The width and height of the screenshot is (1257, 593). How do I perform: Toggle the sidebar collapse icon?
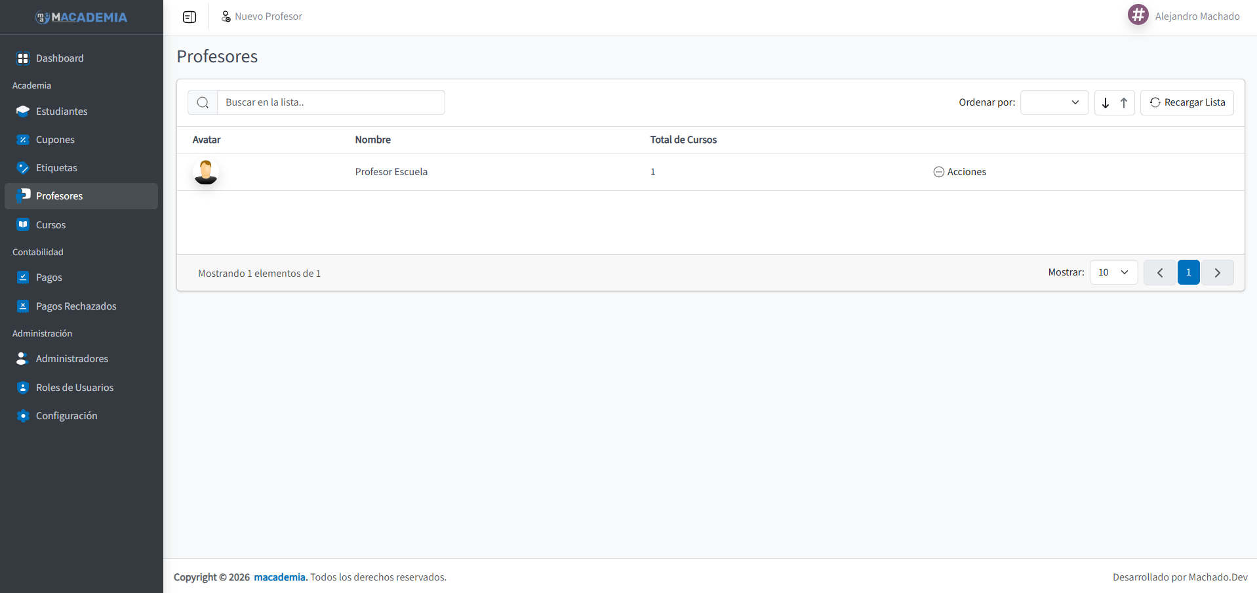[x=190, y=16]
